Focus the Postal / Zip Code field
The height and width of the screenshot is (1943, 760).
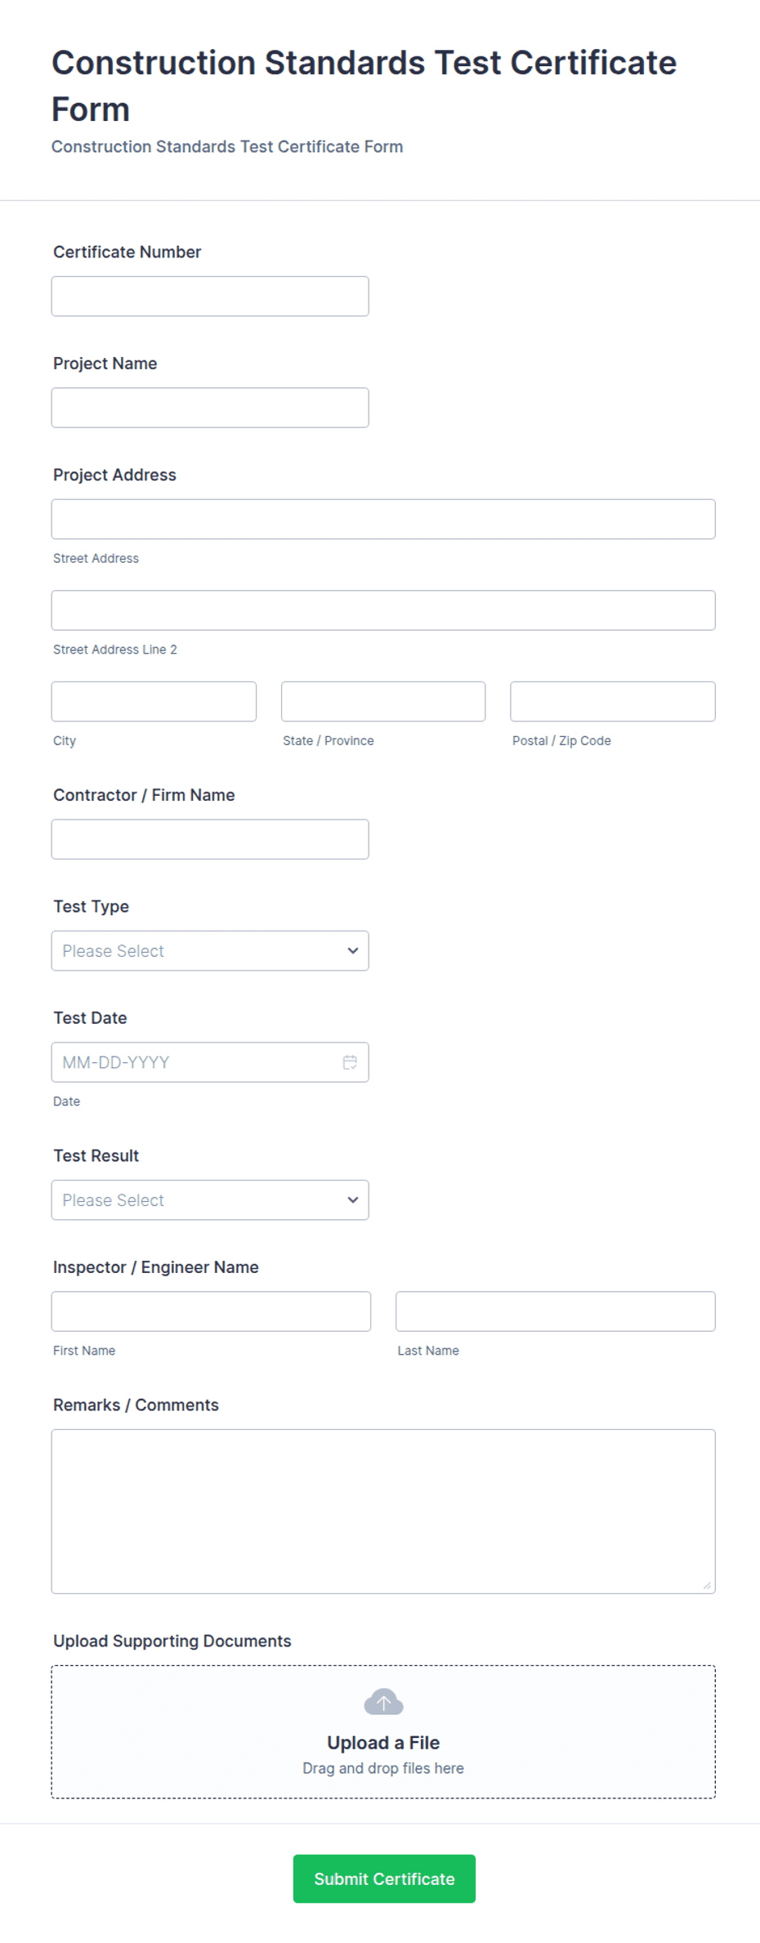click(x=613, y=701)
